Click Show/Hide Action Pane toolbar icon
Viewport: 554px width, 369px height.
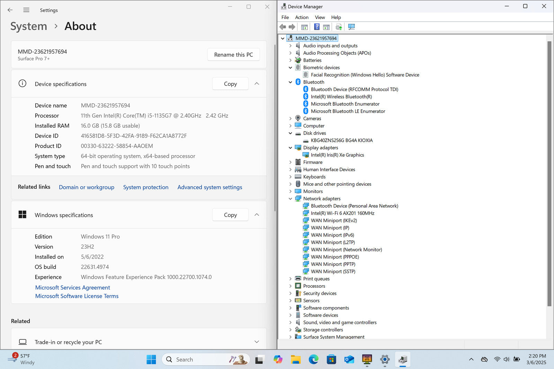pyautogui.click(x=326, y=27)
